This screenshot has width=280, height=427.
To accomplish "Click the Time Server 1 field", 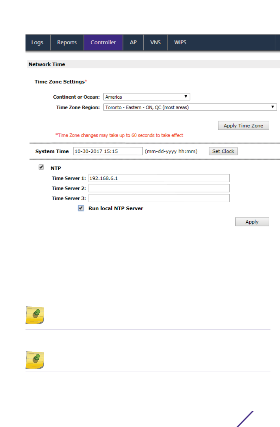I will click(159, 178).
